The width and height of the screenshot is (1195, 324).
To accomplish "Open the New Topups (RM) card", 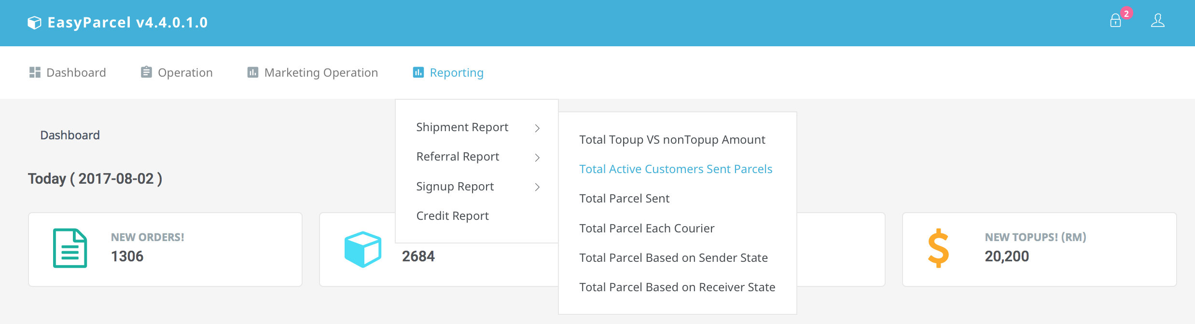I will coord(1039,249).
